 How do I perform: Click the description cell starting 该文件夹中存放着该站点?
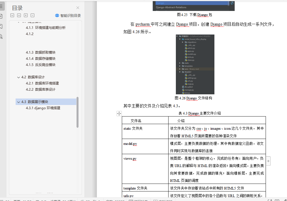pyautogui.click(x=217, y=188)
